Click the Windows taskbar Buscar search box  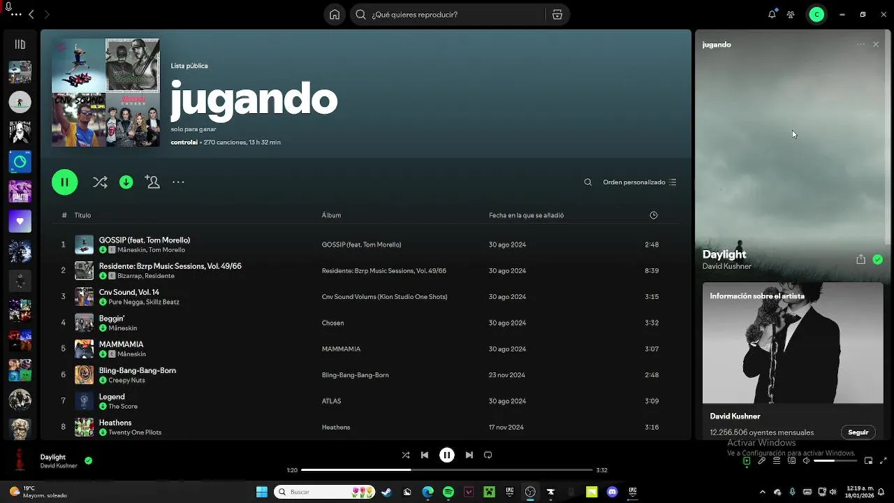[x=325, y=492]
